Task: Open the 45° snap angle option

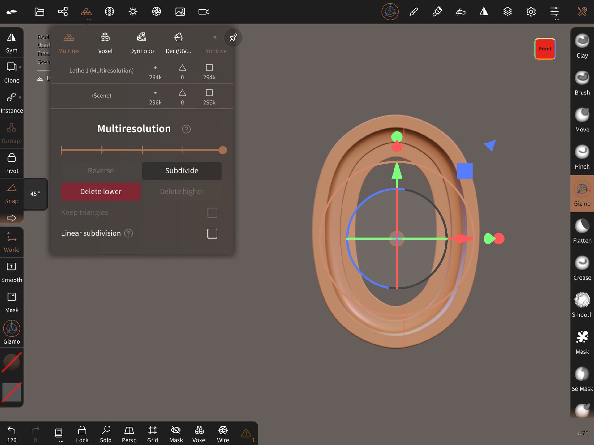Action: click(35, 194)
